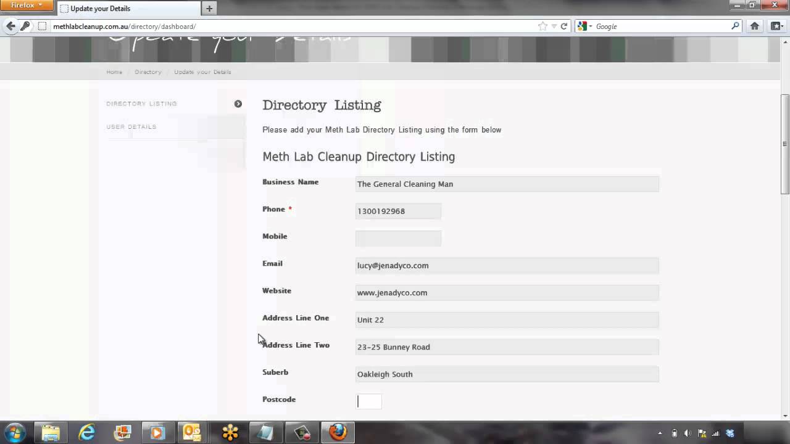Click the arrow icon beside Directory Listing
Screen dimensions: 790x444
click(x=238, y=104)
